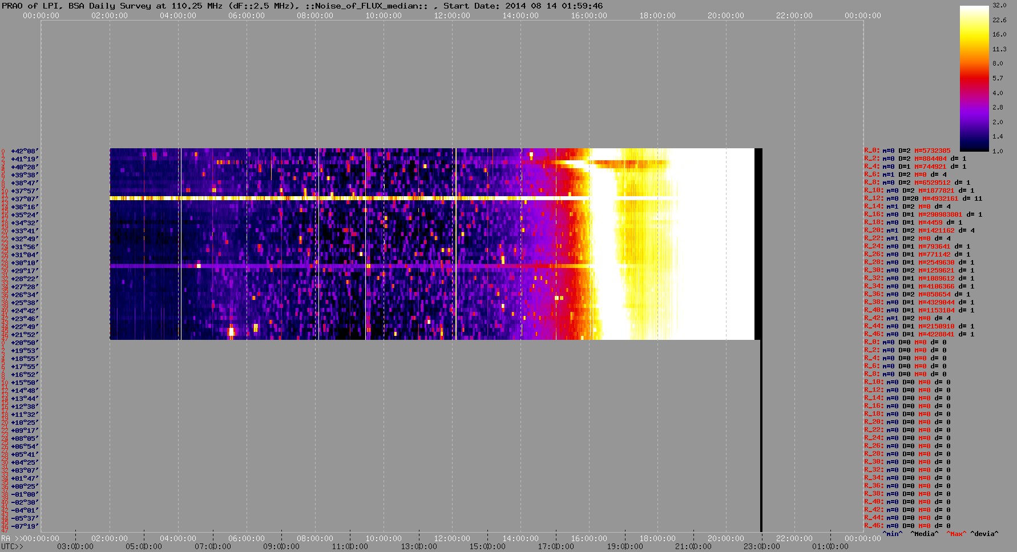The image size is (1017, 552).
Task: Click the 'UTC>>' axis label
Action: pyautogui.click(x=12, y=546)
